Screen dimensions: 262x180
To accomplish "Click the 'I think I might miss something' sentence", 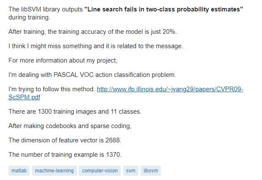I will 96,46.
